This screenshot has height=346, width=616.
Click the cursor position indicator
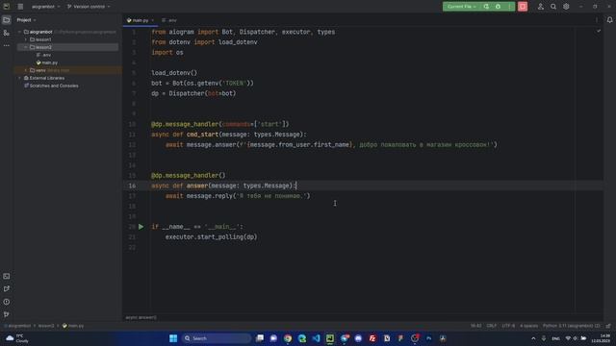click(x=475, y=326)
